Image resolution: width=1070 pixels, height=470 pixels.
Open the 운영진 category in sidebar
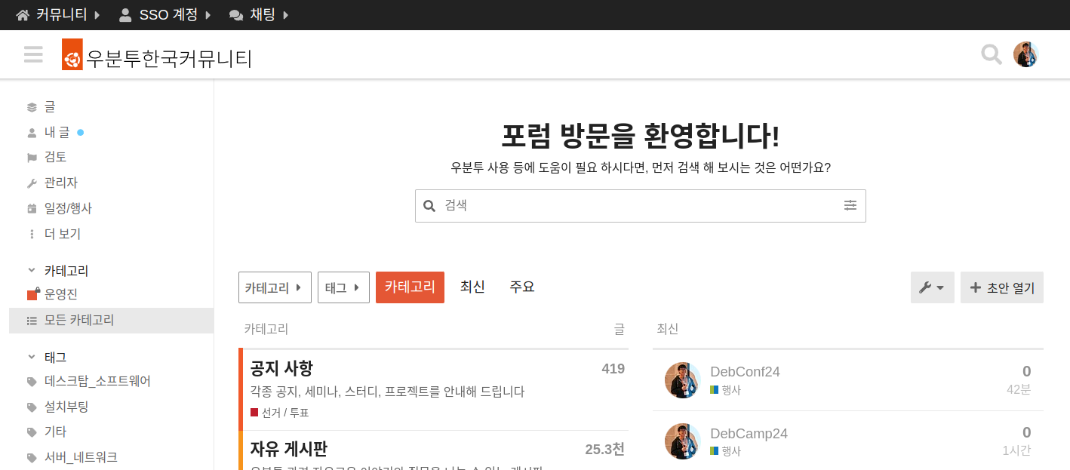pos(61,294)
